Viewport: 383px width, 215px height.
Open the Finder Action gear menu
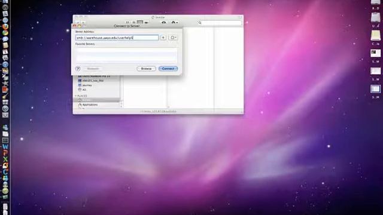tap(174, 23)
